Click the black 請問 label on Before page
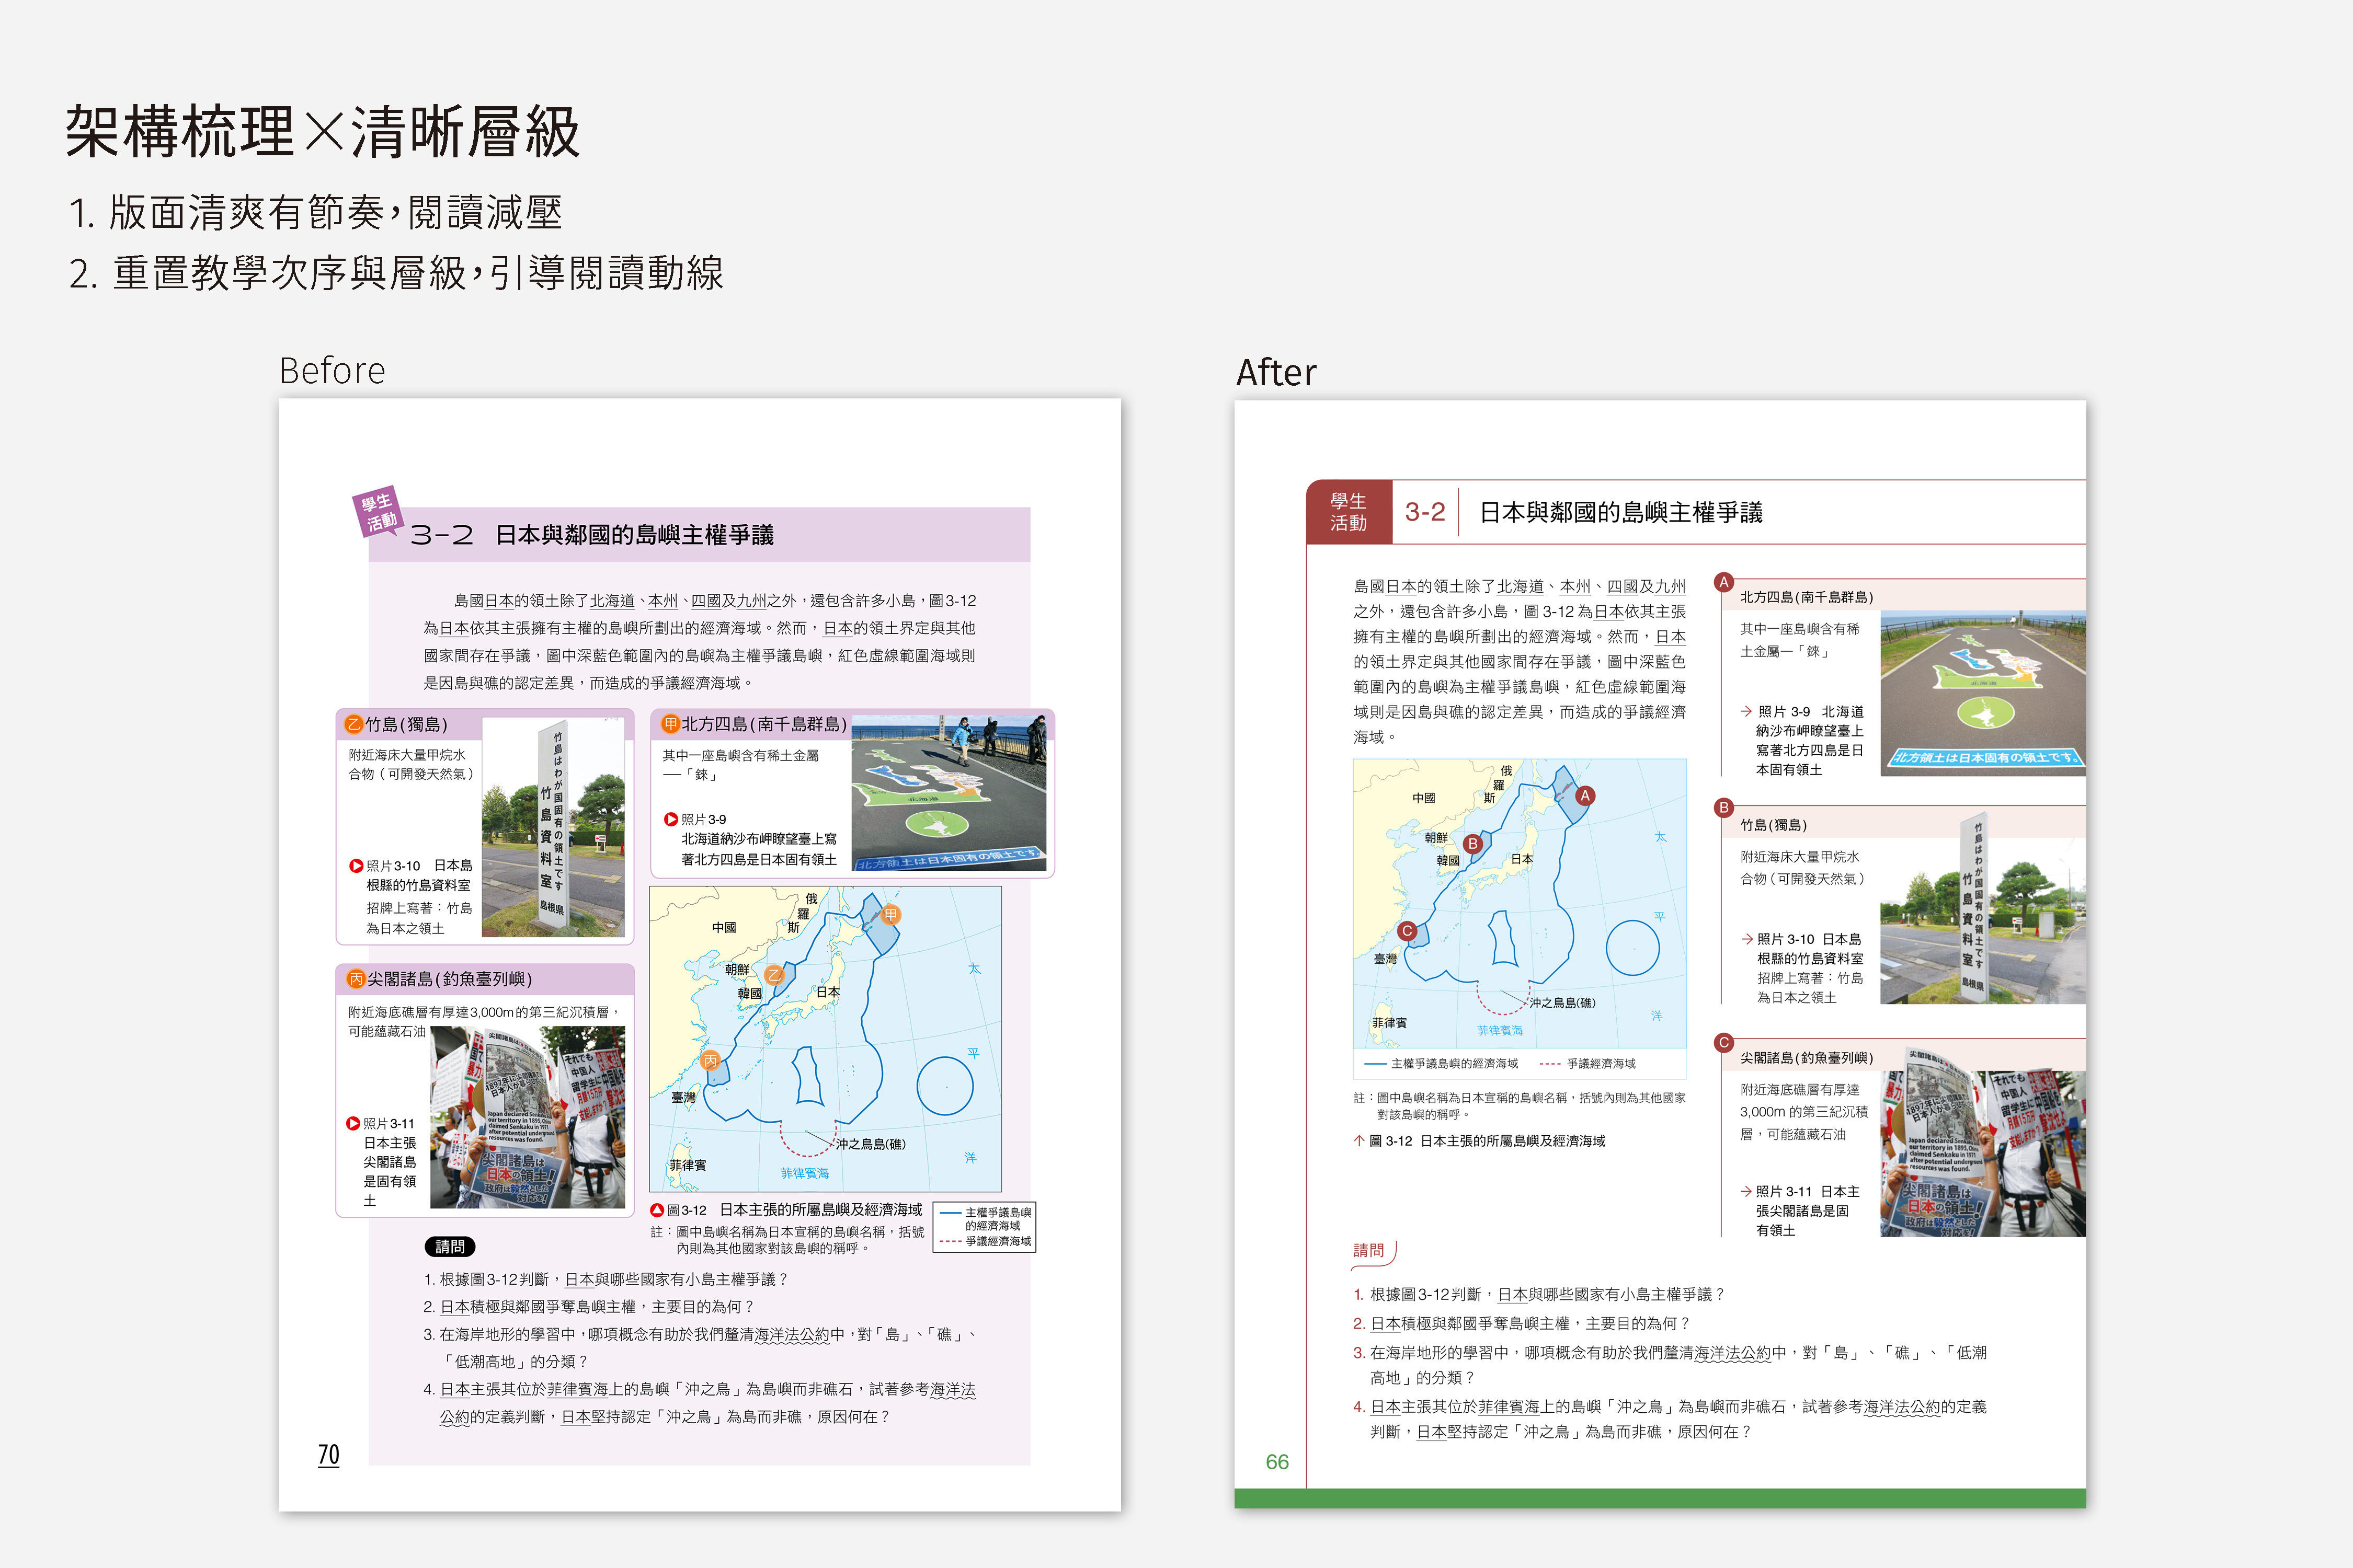The image size is (2353, 1568). (449, 1247)
